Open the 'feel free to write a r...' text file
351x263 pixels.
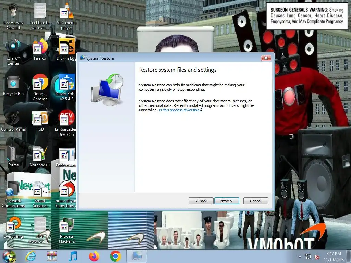click(40, 17)
